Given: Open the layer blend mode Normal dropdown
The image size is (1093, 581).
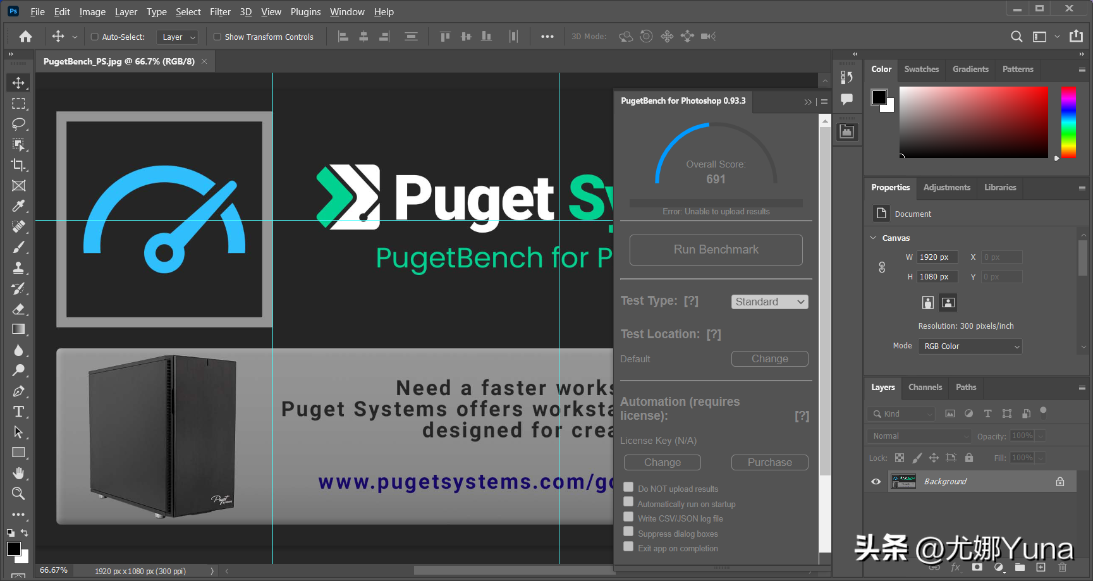Looking at the screenshot, I should pos(919,436).
